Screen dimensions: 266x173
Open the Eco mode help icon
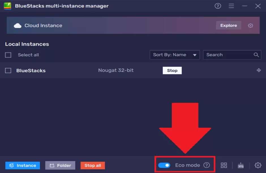pos(207,165)
